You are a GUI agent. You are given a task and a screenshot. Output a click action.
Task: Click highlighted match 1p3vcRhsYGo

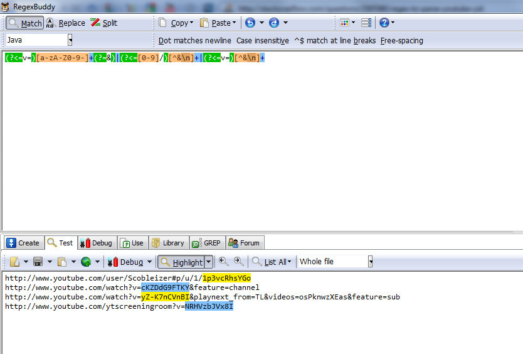(x=226, y=278)
